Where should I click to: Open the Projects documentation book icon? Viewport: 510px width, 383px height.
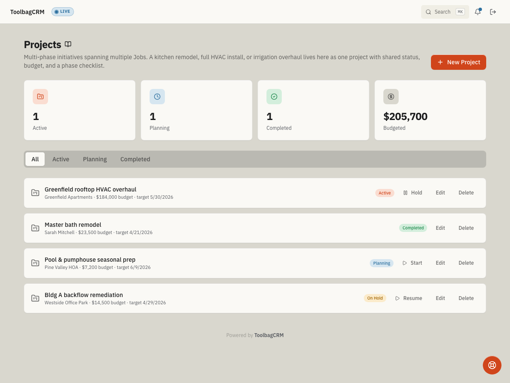(68, 44)
